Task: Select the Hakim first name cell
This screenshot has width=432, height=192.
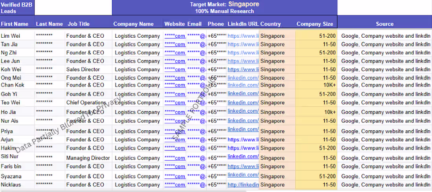Action: tap(17, 148)
